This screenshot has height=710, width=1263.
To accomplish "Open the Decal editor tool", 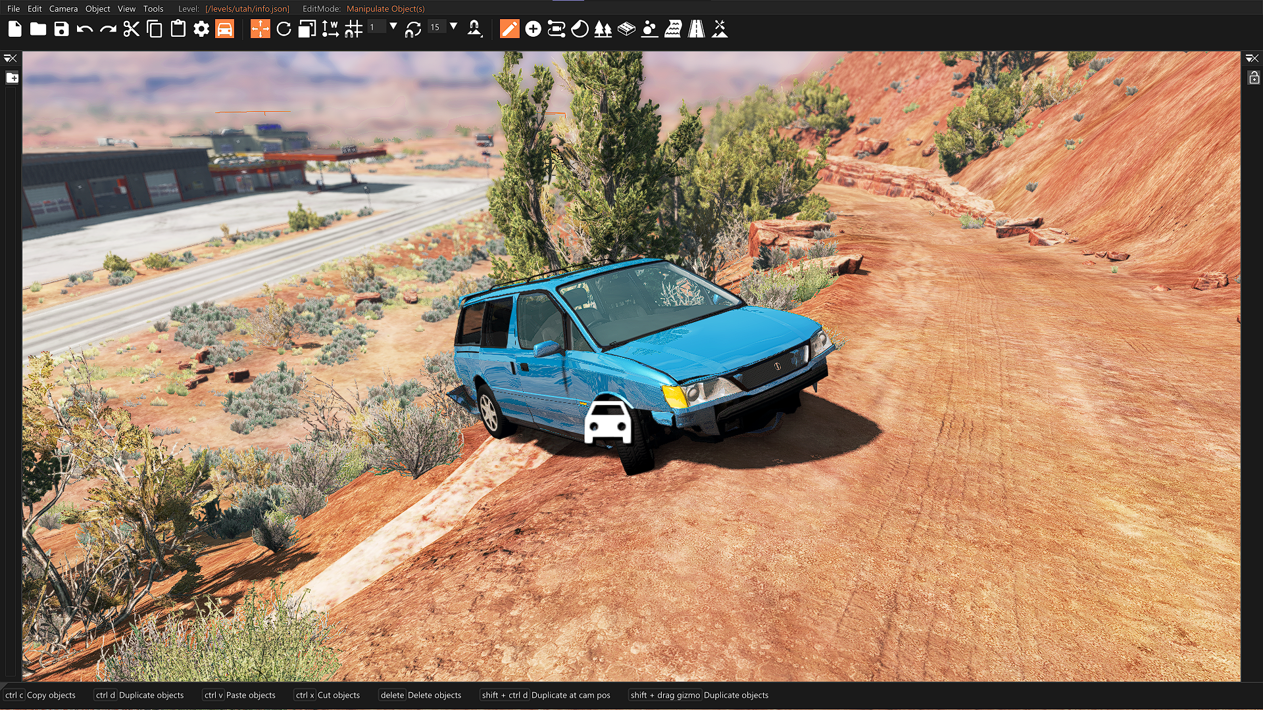I will (580, 29).
